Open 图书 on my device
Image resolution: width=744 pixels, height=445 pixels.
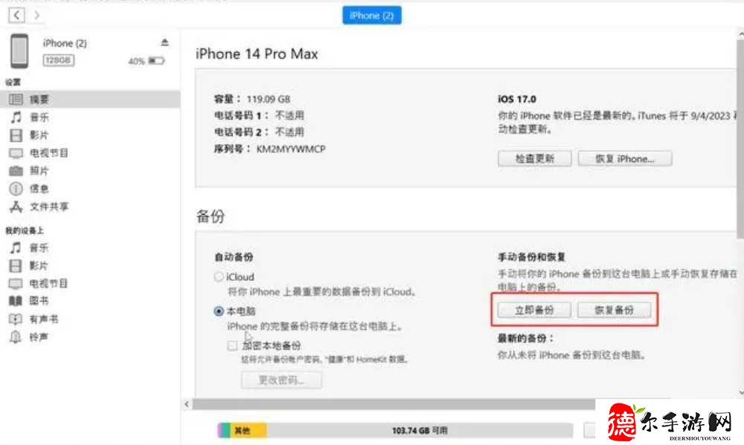click(x=39, y=301)
